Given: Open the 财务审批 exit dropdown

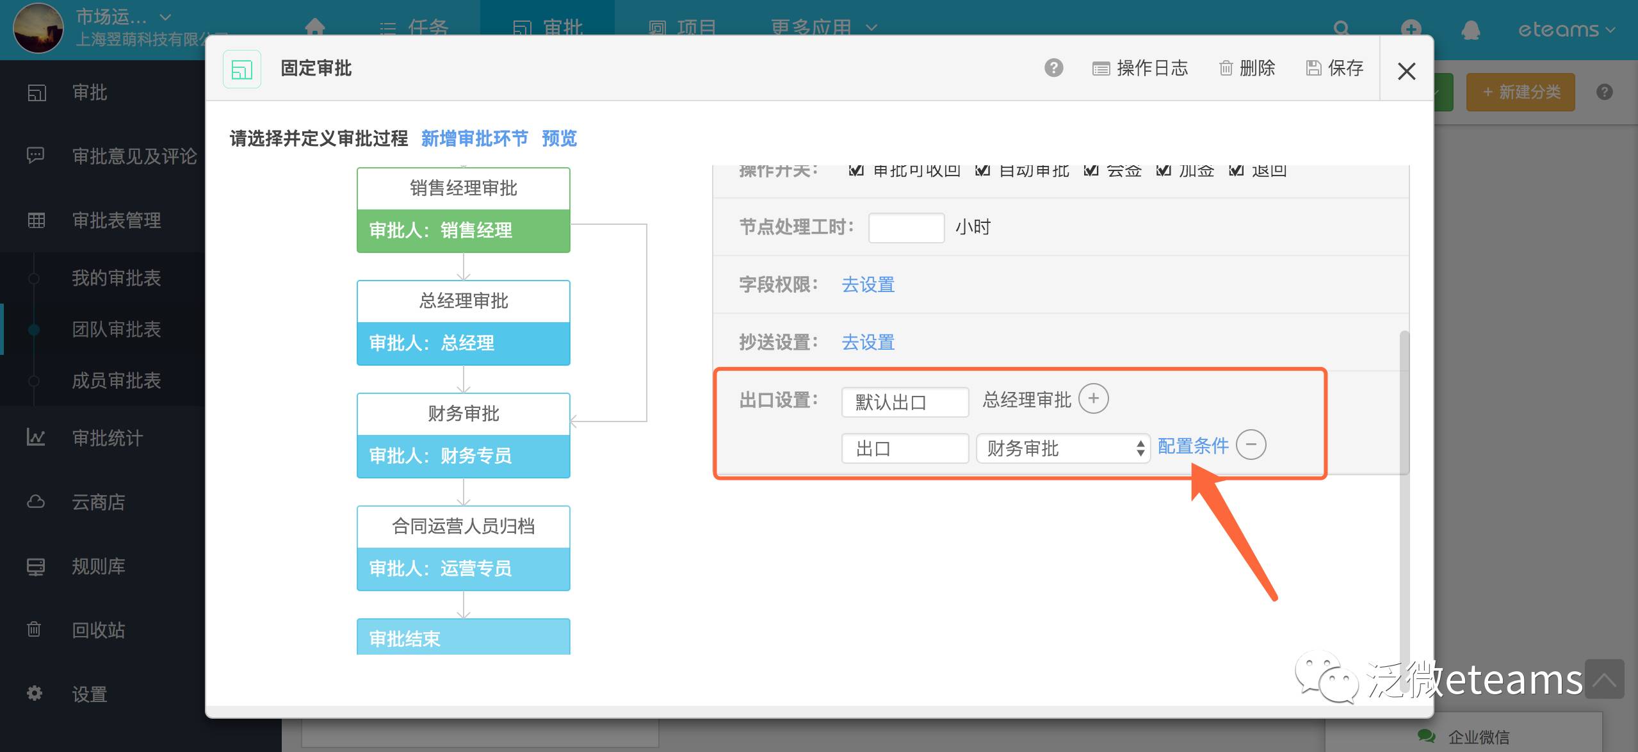Looking at the screenshot, I should [1063, 448].
